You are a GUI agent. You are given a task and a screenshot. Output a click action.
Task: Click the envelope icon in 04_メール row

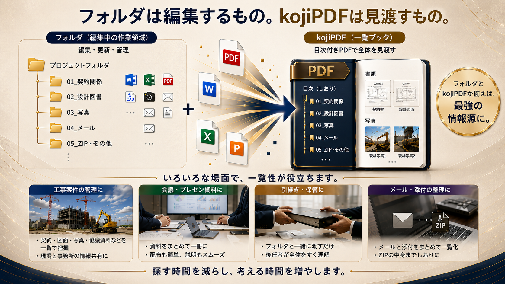tap(149, 129)
